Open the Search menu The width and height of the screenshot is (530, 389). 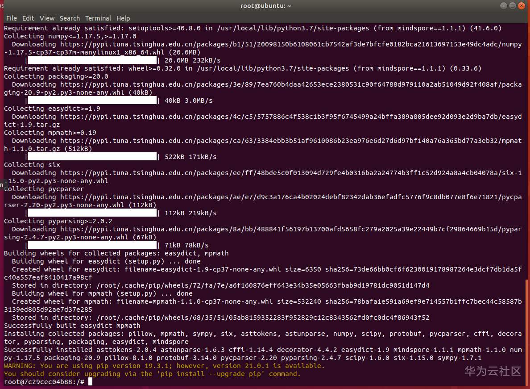pos(70,18)
